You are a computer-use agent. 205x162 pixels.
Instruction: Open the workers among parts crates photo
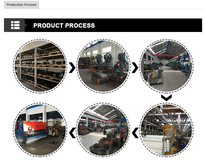tap(103, 130)
